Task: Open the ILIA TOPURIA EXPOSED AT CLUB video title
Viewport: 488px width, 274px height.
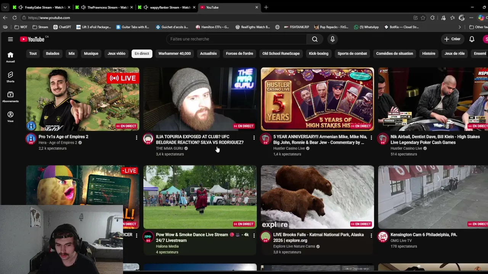Action: tap(200, 140)
